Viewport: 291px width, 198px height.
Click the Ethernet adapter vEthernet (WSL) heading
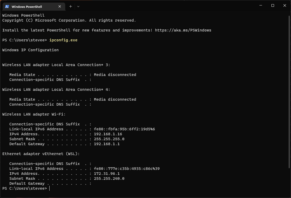pos(41,154)
